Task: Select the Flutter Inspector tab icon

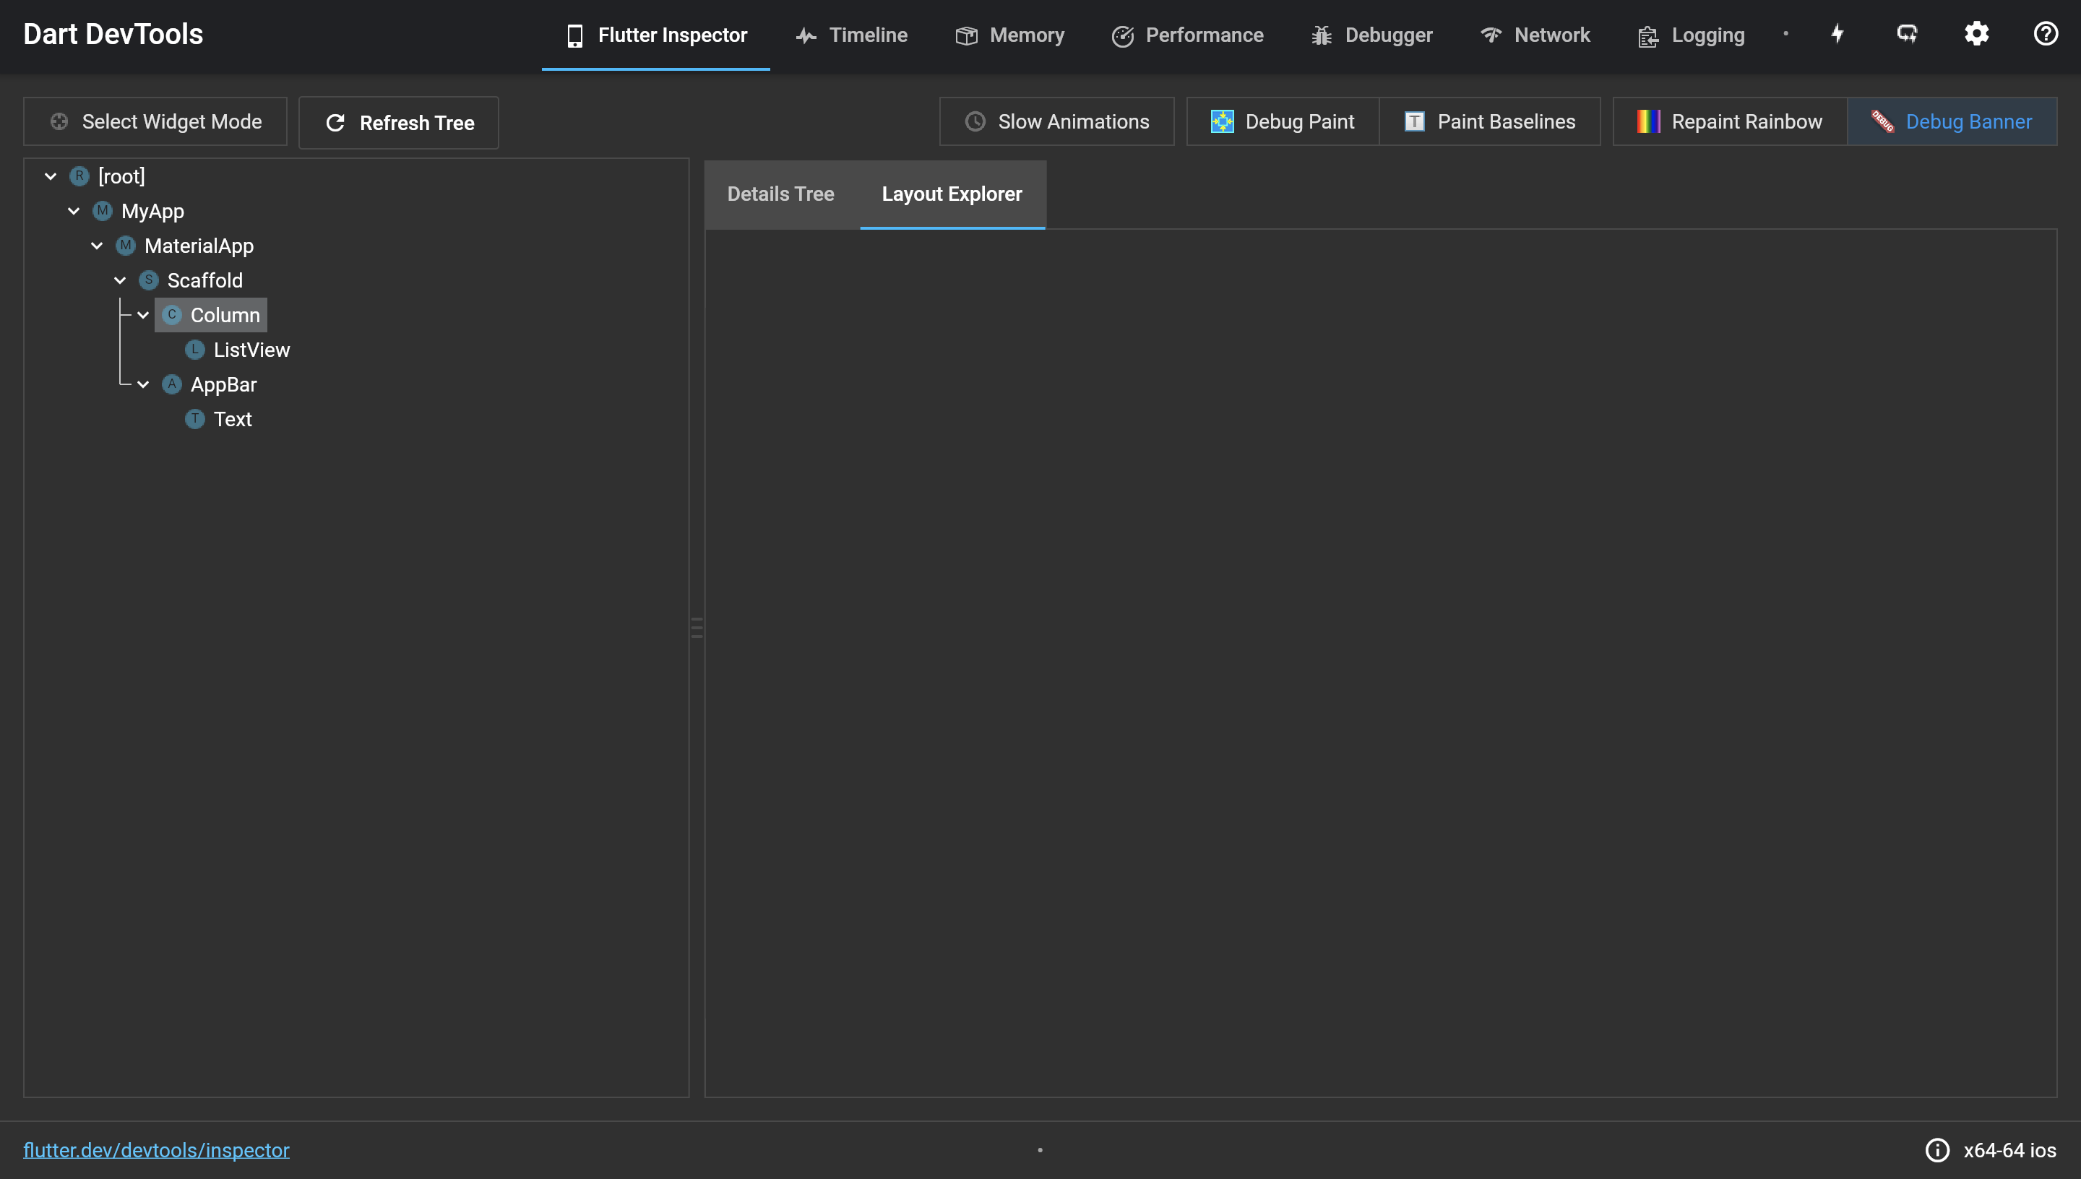Action: 575,34
